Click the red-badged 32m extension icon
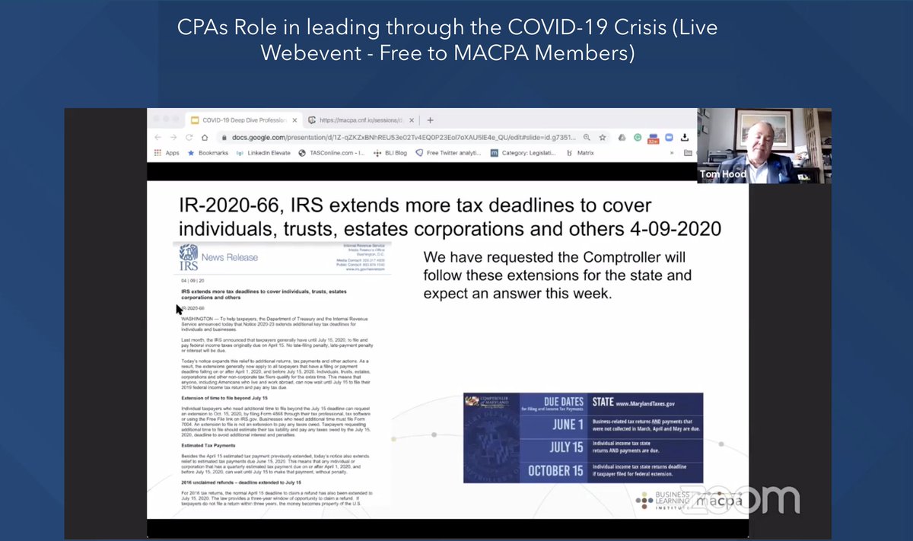913x541 pixels. click(x=653, y=138)
